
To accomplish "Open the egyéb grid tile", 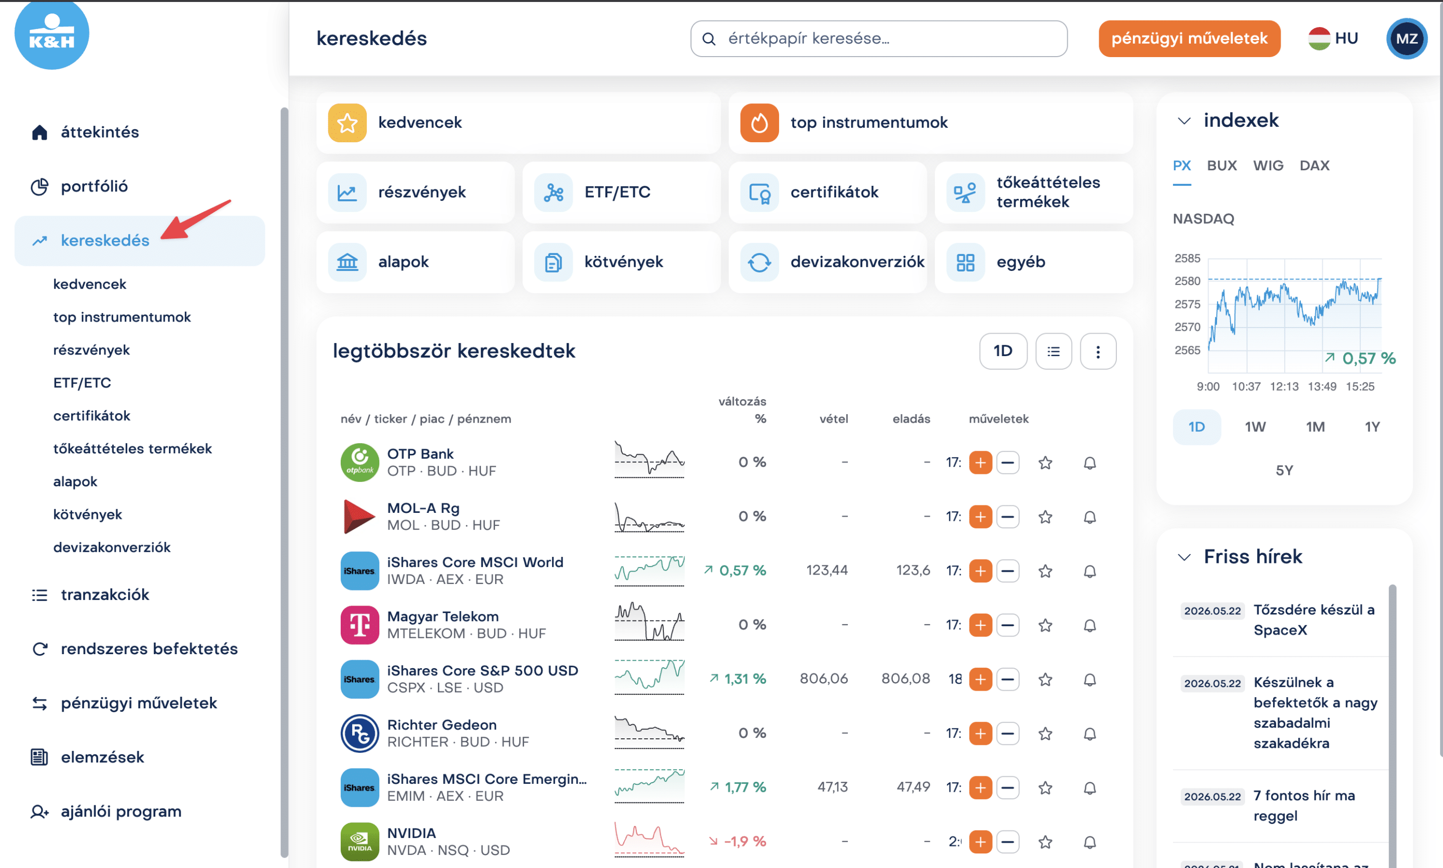I will 1034,262.
